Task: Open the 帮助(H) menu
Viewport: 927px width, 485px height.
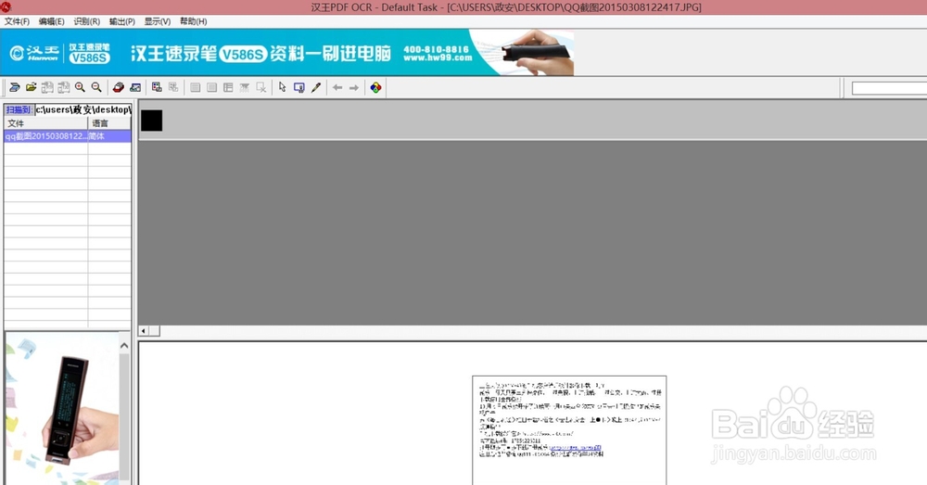Action: pyautogui.click(x=194, y=21)
